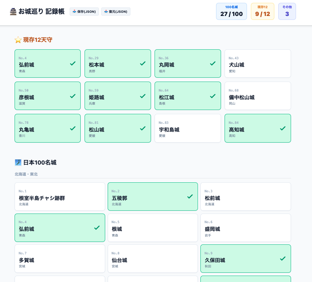Click the 日本100名城 section heading
312x282 pixels.
pyautogui.click(x=40, y=162)
